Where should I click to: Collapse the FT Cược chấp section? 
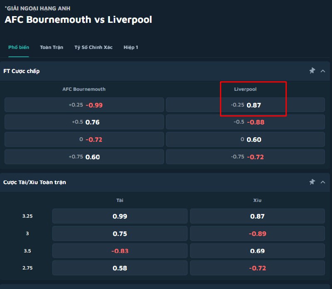point(323,71)
